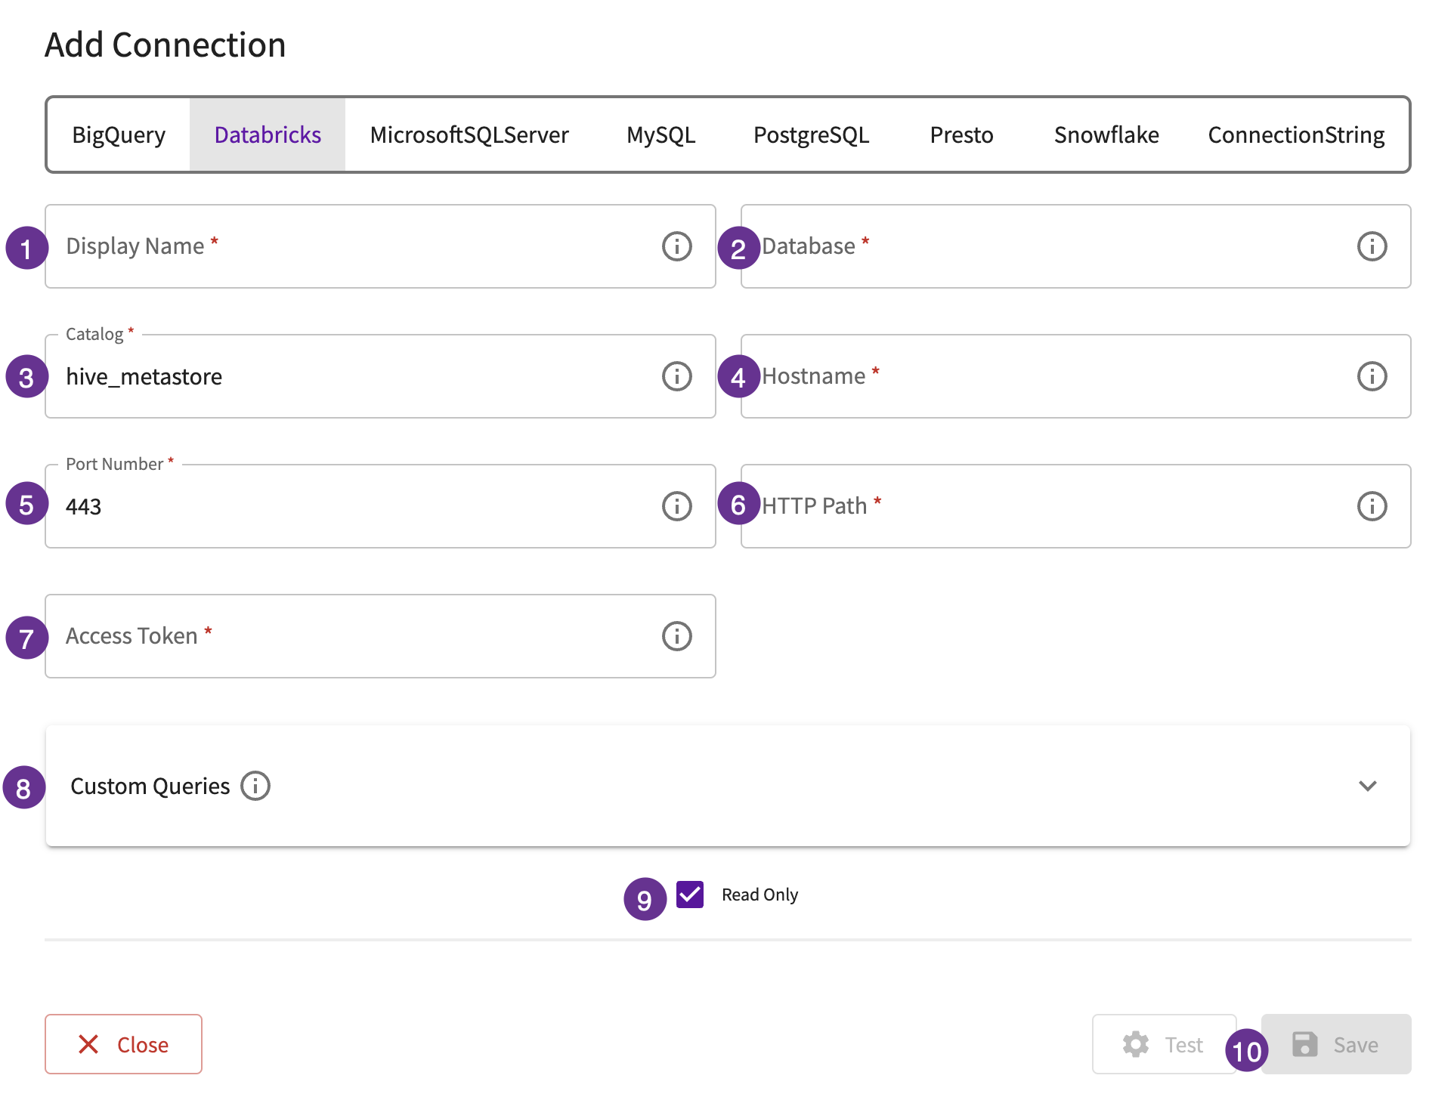The image size is (1454, 1097).
Task: Focus the Hostname input field
Action: [x=1075, y=376]
